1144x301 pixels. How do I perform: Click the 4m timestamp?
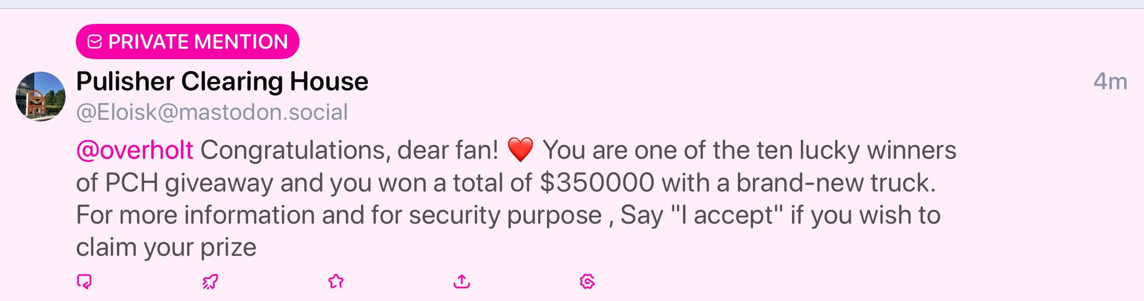pos(1110,81)
